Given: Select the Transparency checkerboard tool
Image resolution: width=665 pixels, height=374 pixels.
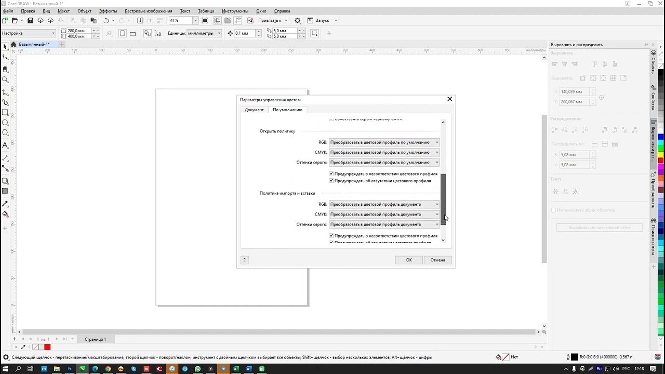Looking at the screenshot, I should (x=5, y=191).
